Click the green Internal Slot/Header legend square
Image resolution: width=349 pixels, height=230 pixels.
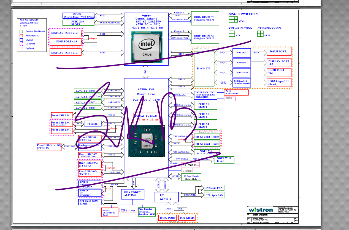pos(21,31)
